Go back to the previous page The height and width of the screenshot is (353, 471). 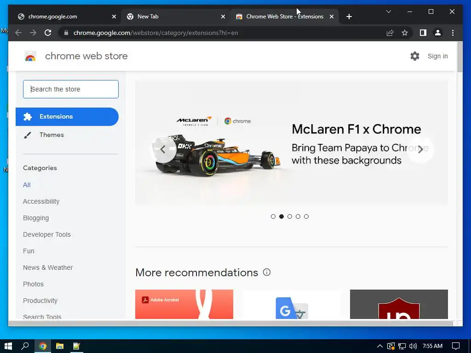18,33
